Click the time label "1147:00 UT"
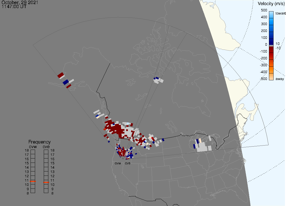The height and width of the screenshot is (206, 286). [14, 7]
